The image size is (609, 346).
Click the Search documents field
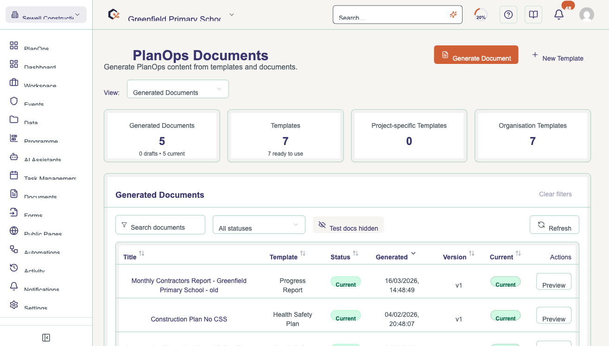(x=160, y=225)
